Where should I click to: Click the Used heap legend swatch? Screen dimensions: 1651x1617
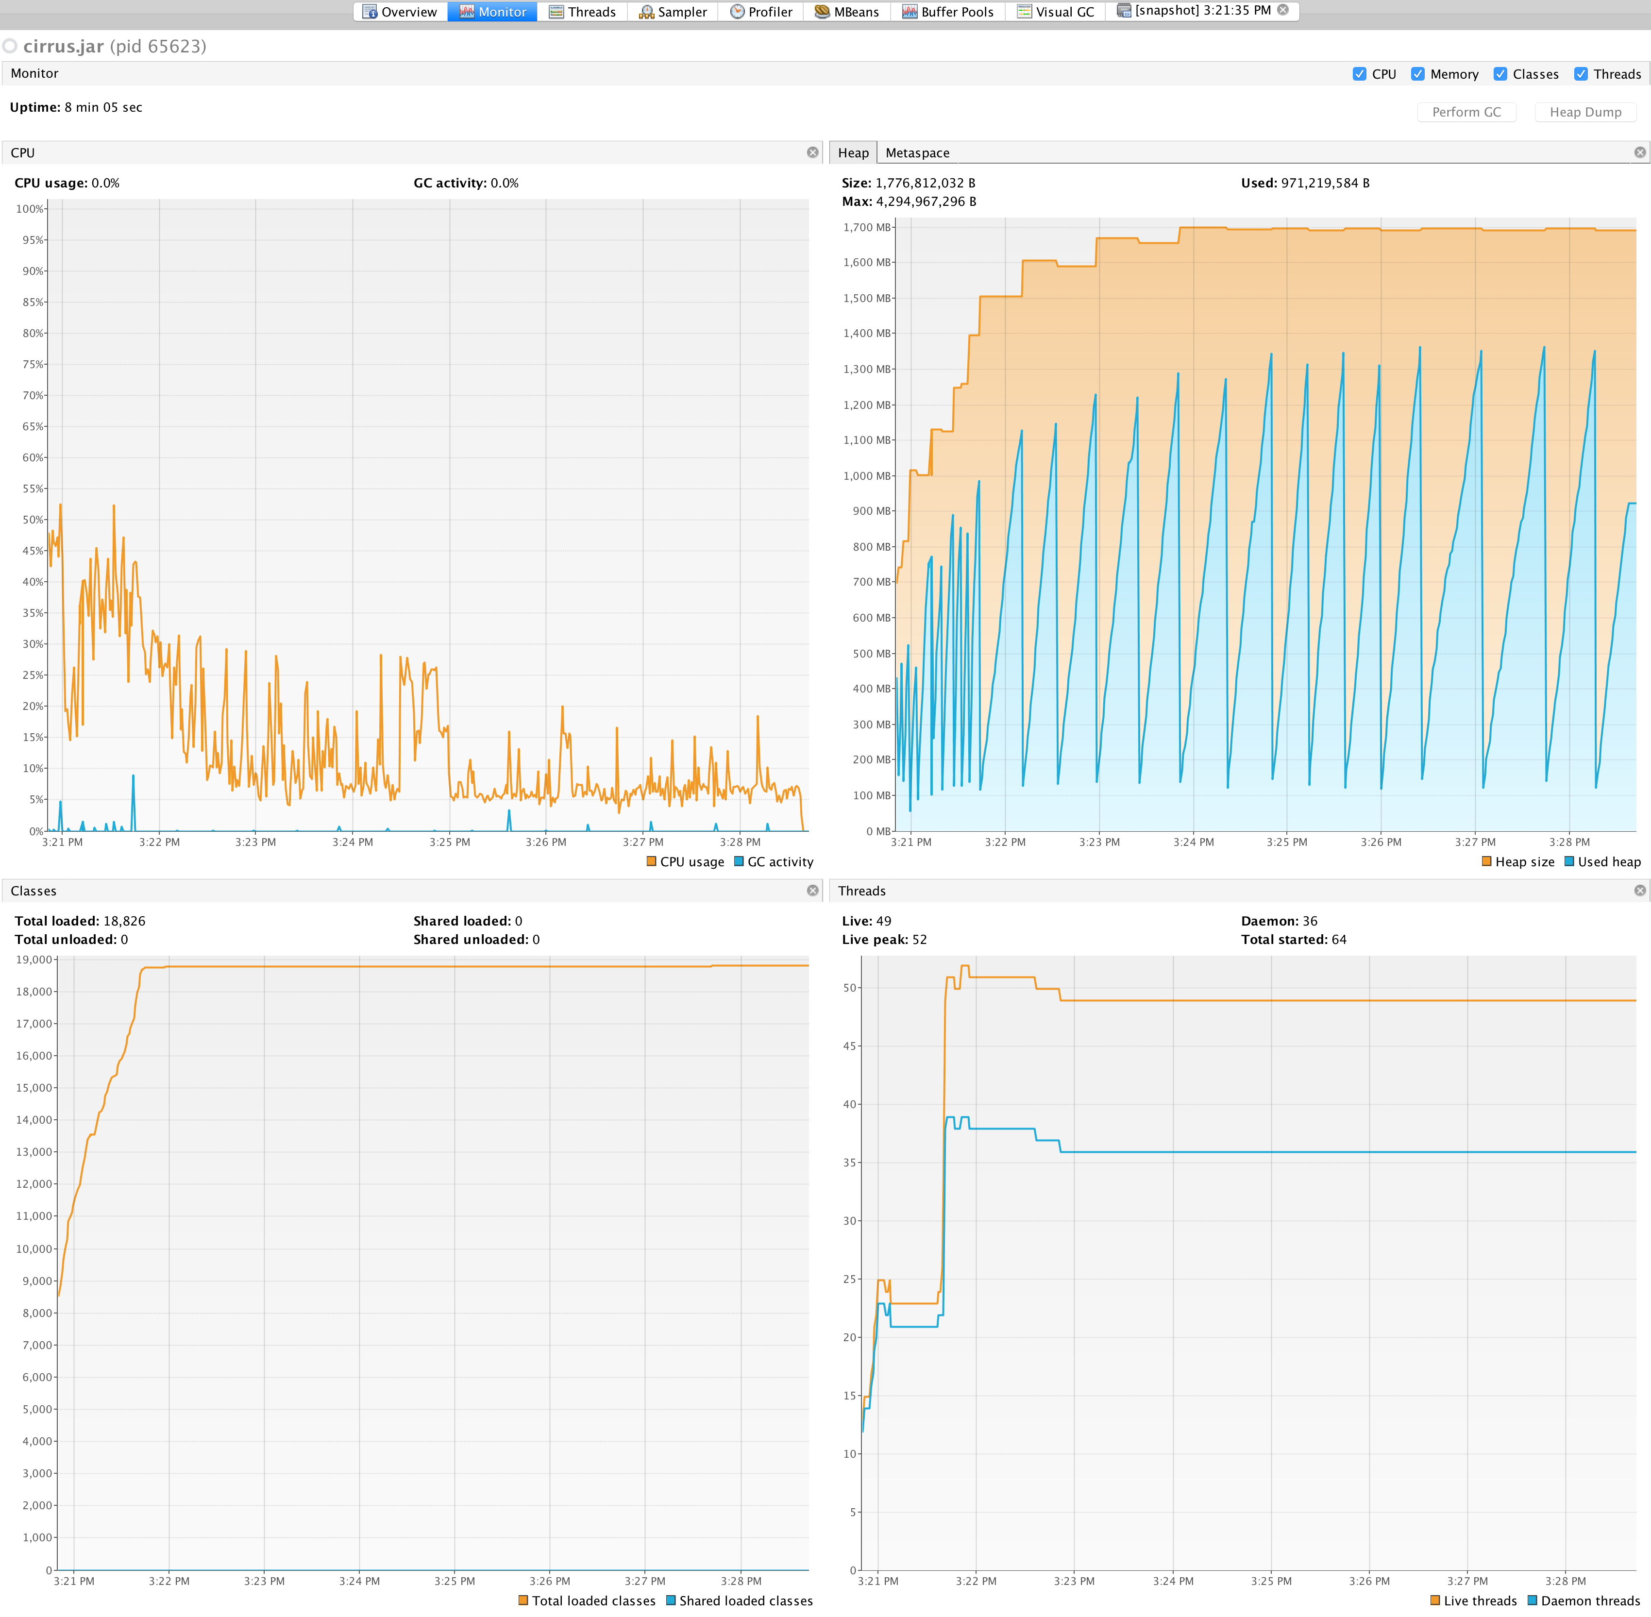coord(1568,861)
